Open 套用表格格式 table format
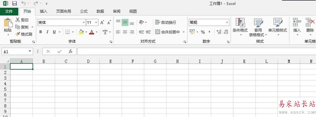This screenshot has height=117, width=316. (x=258, y=28)
